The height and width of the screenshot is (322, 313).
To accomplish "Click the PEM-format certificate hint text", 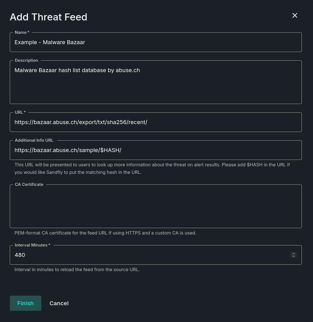I will coord(105,233).
